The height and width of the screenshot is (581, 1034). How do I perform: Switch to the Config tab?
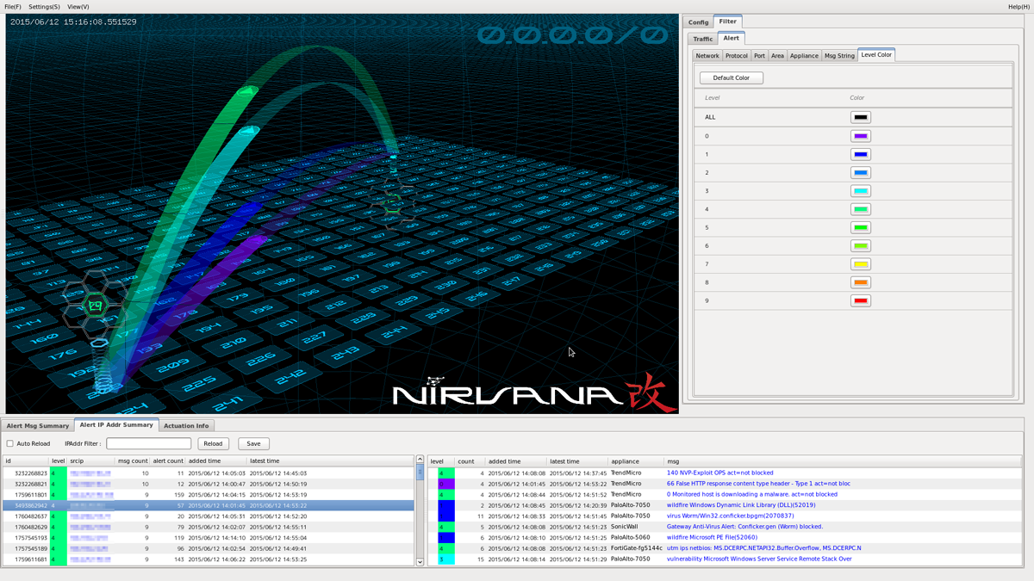[x=699, y=22]
